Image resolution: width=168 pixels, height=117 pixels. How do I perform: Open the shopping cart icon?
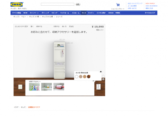pyautogui.click(x=118, y=5)
